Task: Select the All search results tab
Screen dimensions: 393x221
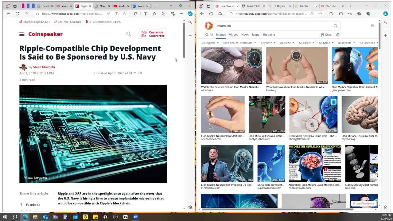Action: point(209,35)
